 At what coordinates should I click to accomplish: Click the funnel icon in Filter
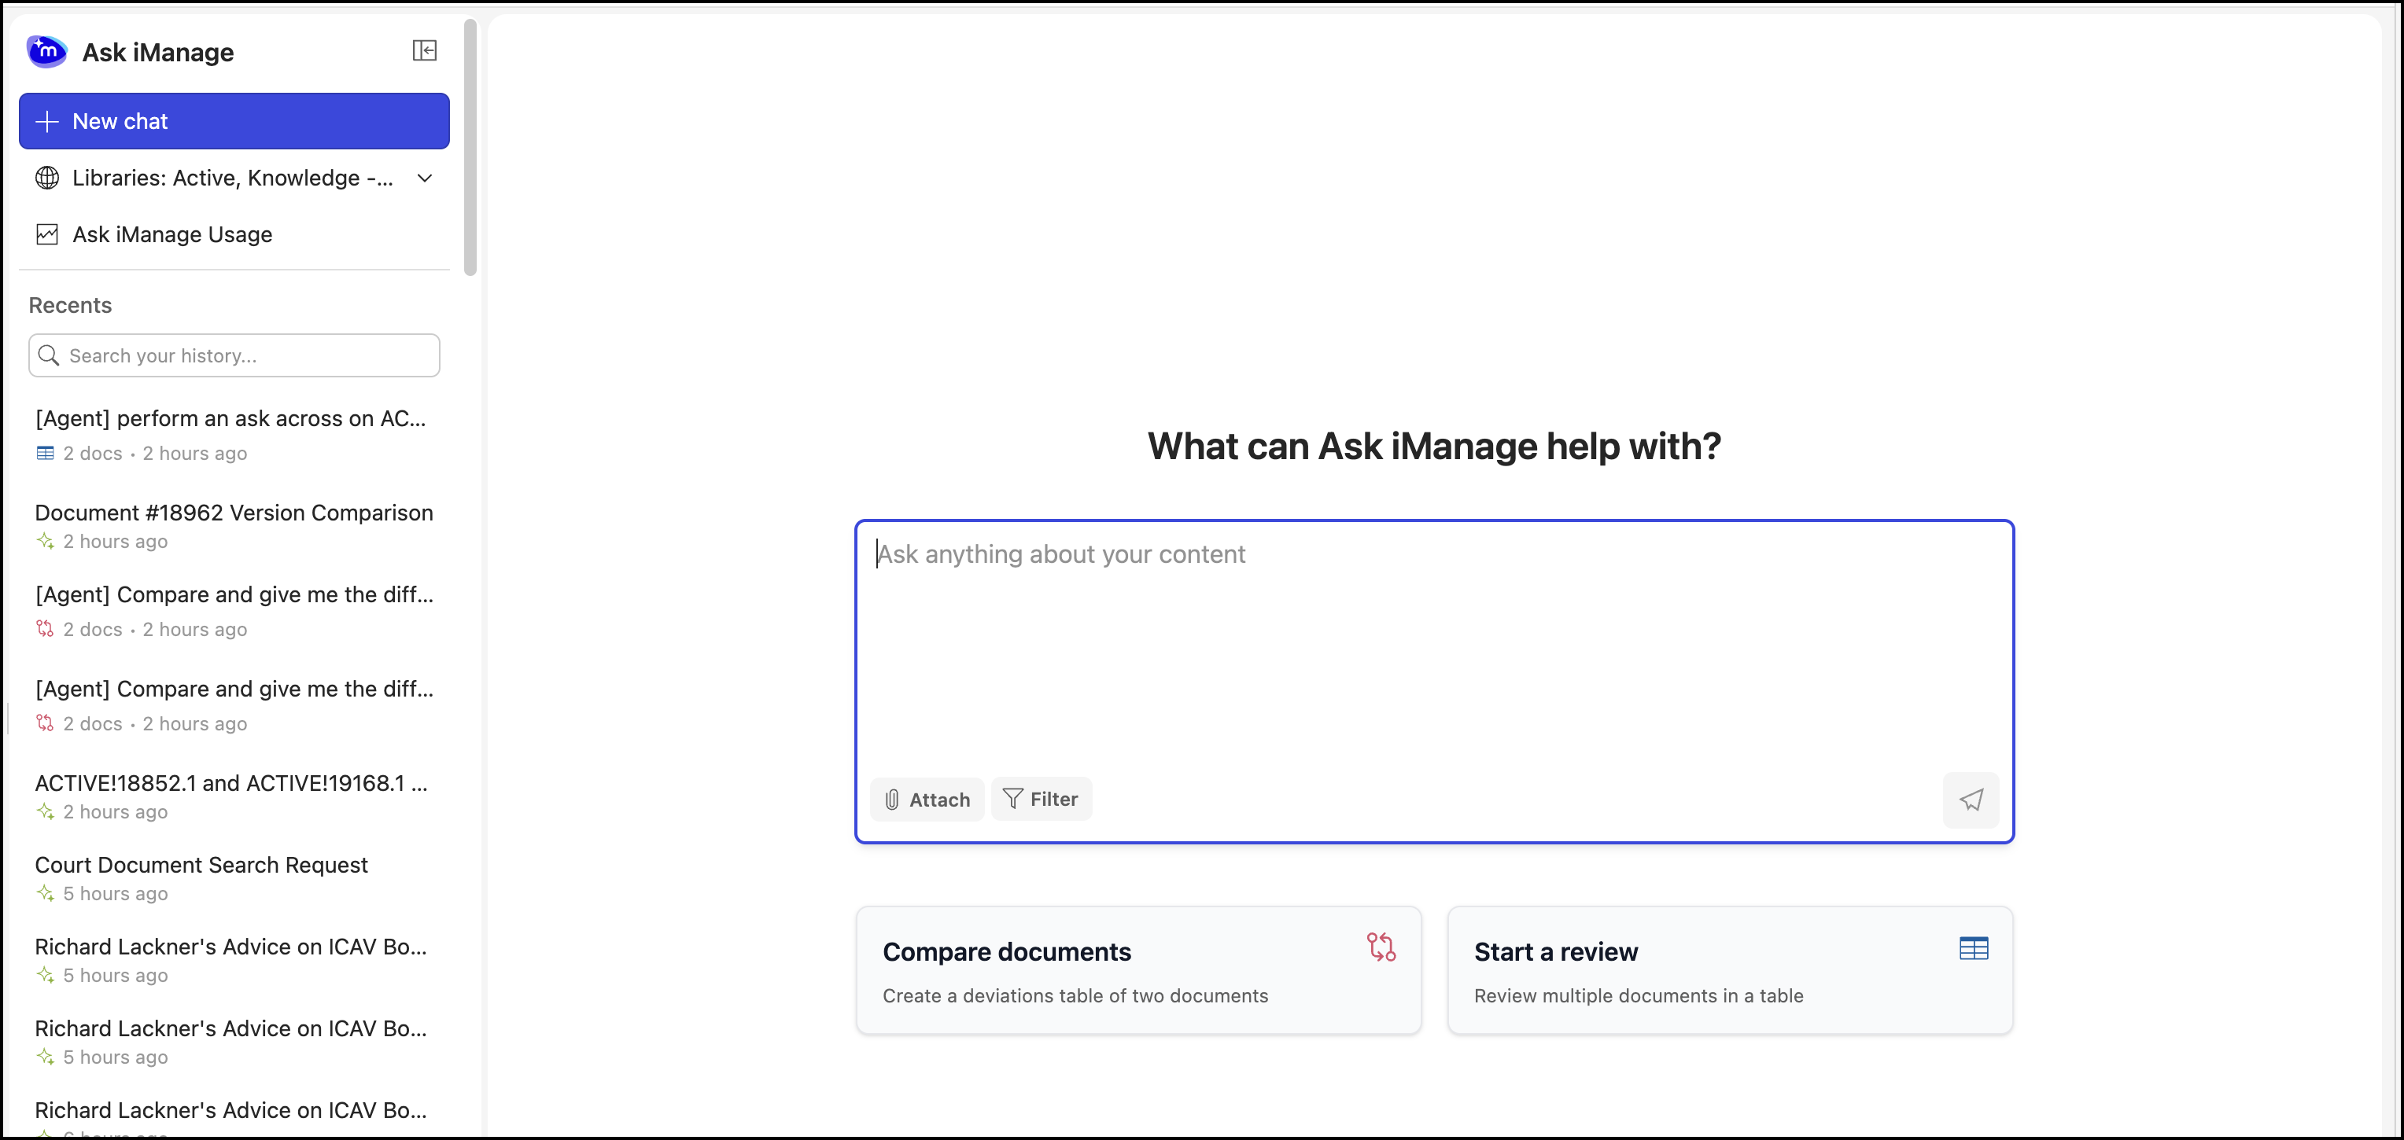click(x=1012, y=799)
